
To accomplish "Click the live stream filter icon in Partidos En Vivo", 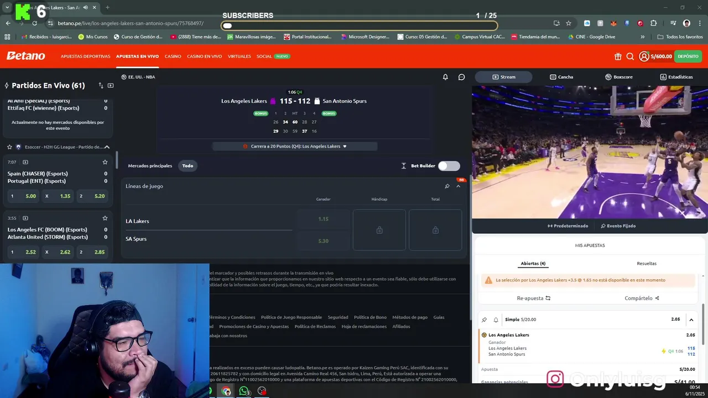I will pos(111,86).
